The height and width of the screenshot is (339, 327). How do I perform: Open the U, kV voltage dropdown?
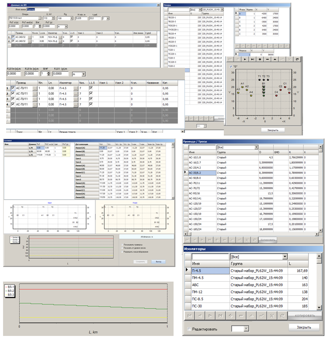52,19
